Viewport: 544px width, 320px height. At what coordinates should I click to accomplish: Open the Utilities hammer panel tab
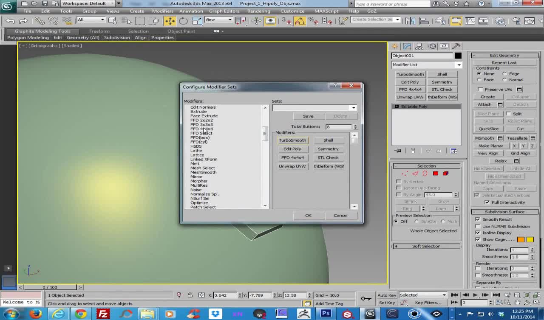click(x=456, y=46)
